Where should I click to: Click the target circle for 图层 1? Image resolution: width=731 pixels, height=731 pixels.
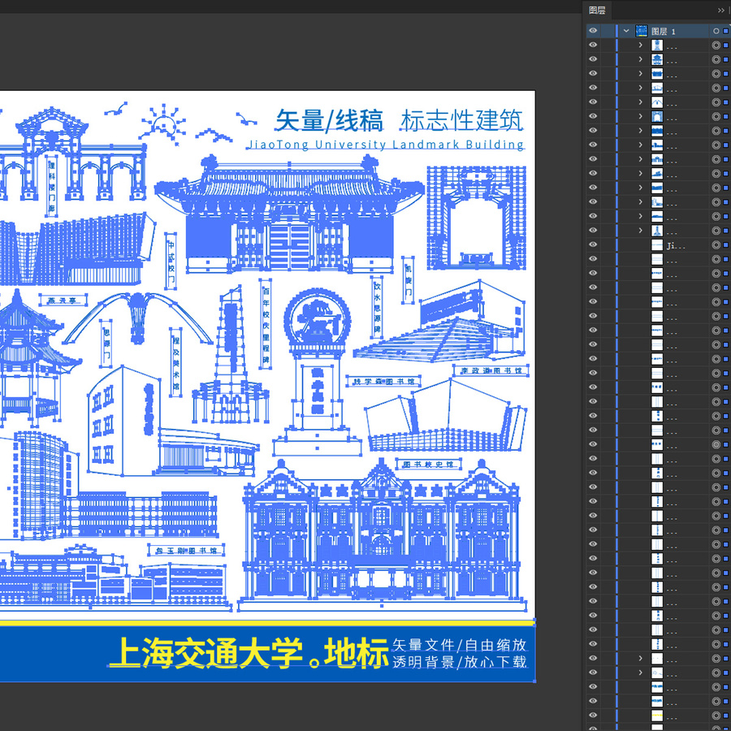(716, 31)
